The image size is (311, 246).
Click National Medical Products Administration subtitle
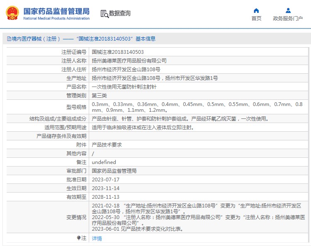click(56, 18)
